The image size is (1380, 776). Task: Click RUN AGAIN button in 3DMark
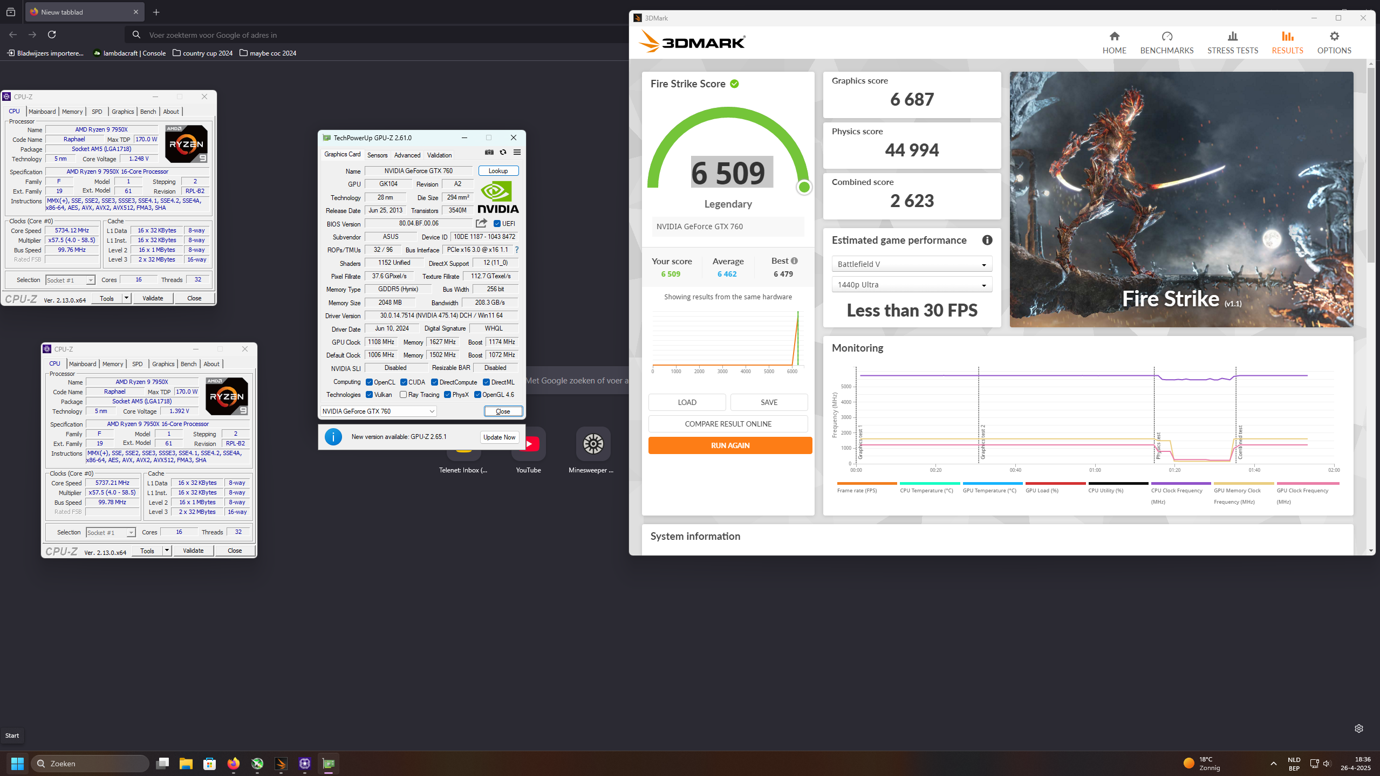tap(730, 445)
